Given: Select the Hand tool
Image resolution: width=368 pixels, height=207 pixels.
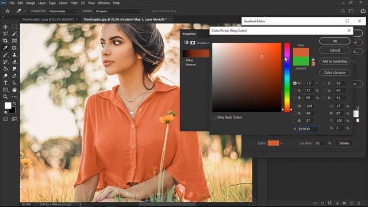Looking at the screenshot, I should coord(14,90).
